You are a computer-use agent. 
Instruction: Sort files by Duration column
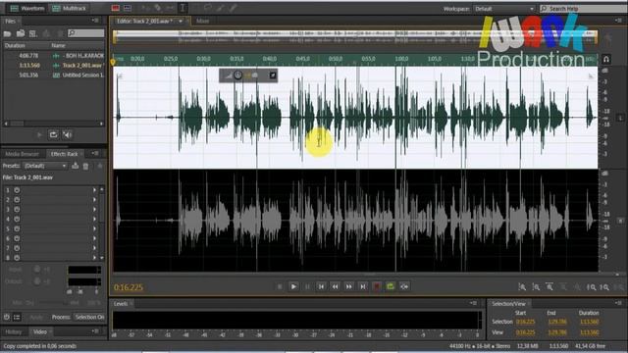(15, 46)
